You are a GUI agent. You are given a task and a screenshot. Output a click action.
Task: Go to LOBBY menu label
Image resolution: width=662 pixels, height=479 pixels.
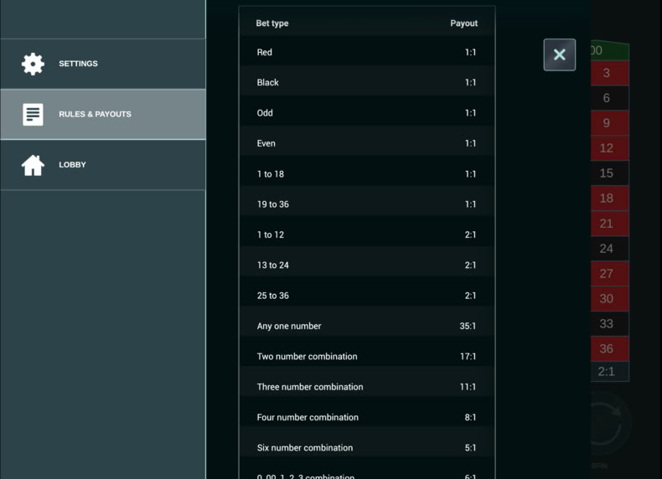tap(72, 165)
